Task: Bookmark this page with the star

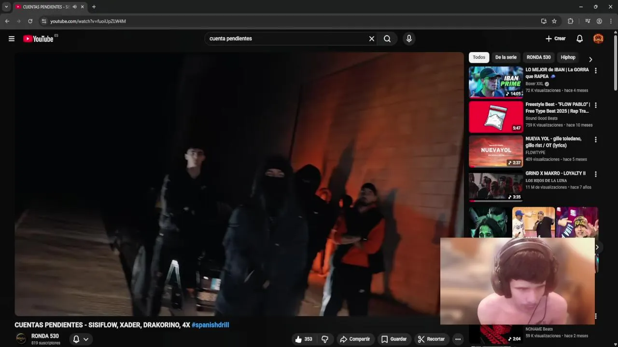Action: (x=554, y=21)
